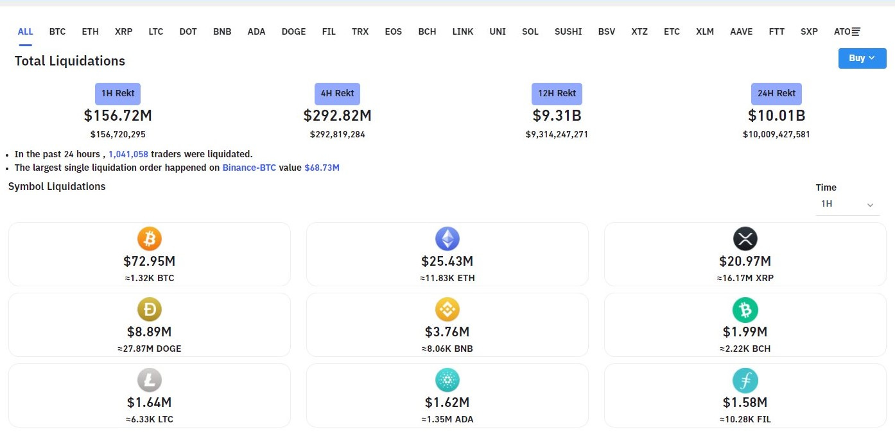Open the LINK tab

463,31
